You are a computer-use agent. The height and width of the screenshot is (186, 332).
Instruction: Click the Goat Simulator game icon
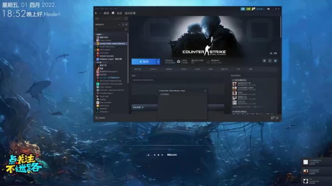pyautogui.click(x=98, y=103)
